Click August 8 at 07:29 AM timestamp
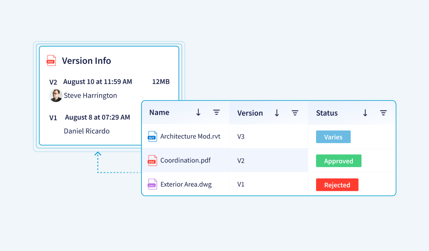The image size is (429, 251). [97, 118]
